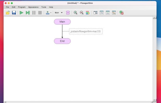The image size is (161, 103).
Task: Open the chart style layout icon
Action: click(88, 13)
